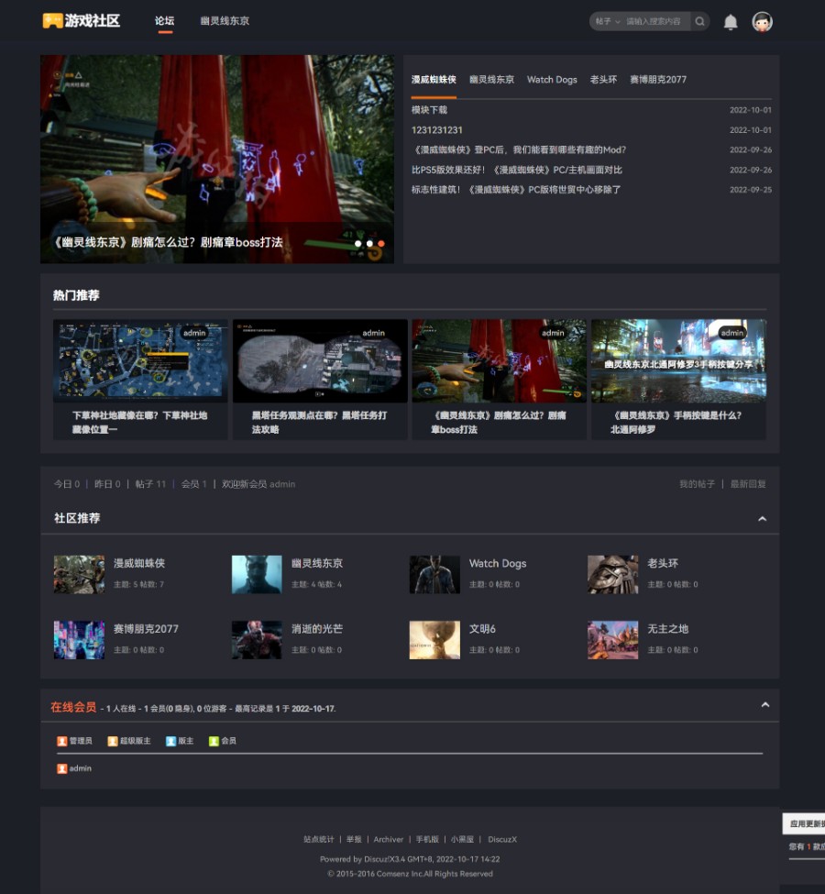Click the 站点统计 footer link
This screenshot has height=894, width=825.
coord(319,839)
